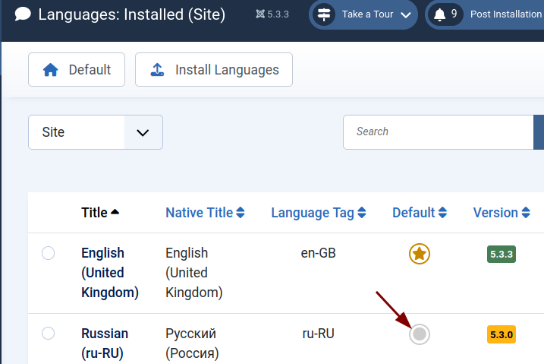Click the speech bubble Languages page icon
This screenshot has width=544, height=364.
[23, 14]
